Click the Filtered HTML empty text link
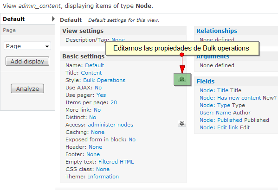Viewport: 278px width, 190px height. tap(116, 162)
